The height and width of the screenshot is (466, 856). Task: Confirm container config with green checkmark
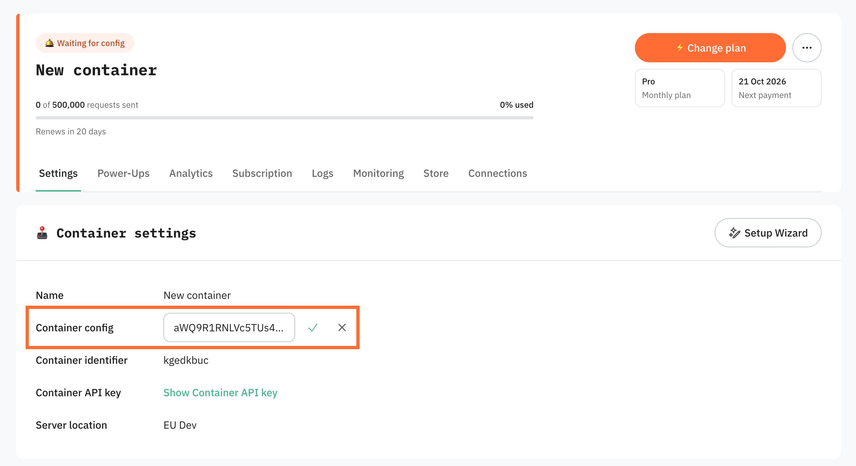313,328
